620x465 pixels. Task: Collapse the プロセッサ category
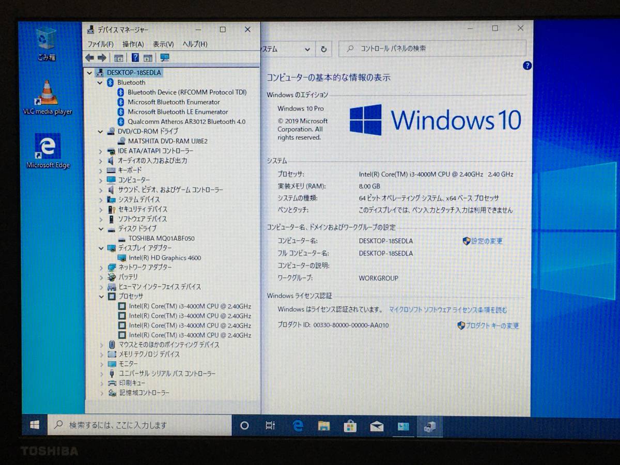[101, 297]
